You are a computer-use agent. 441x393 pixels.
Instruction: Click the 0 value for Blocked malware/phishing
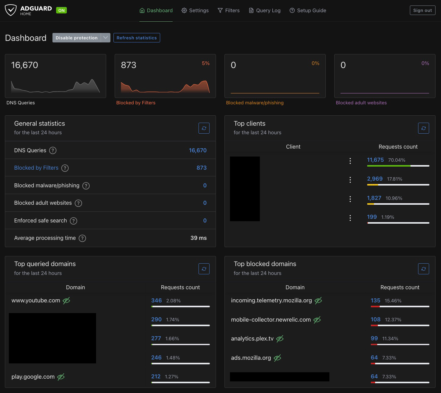205,186
